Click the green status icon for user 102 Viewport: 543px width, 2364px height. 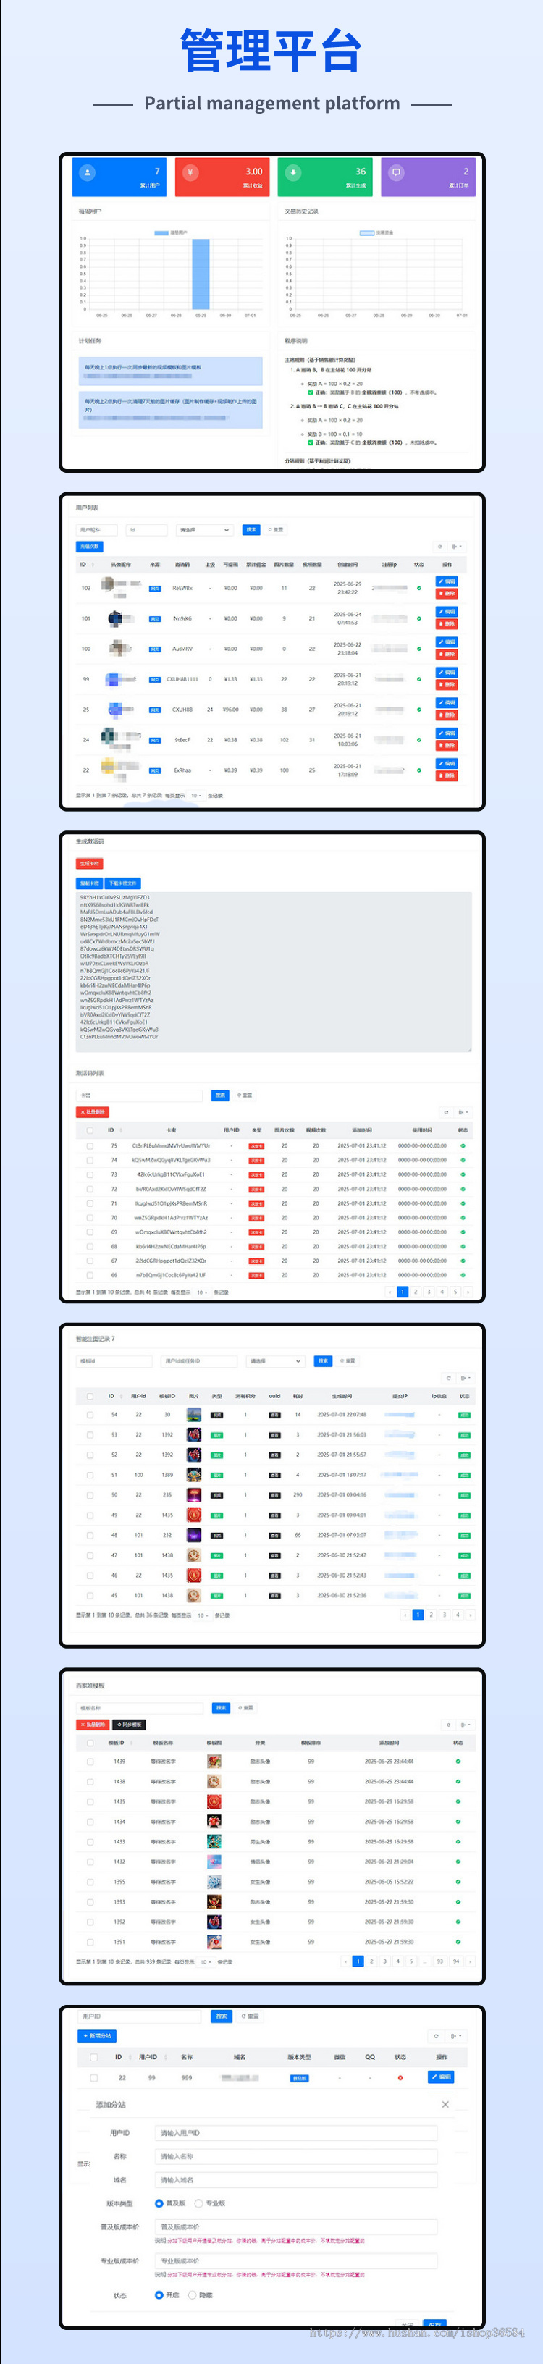(419, 588)
